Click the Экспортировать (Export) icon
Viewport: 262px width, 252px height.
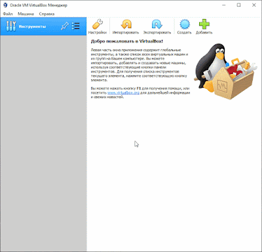click(157, 24)
